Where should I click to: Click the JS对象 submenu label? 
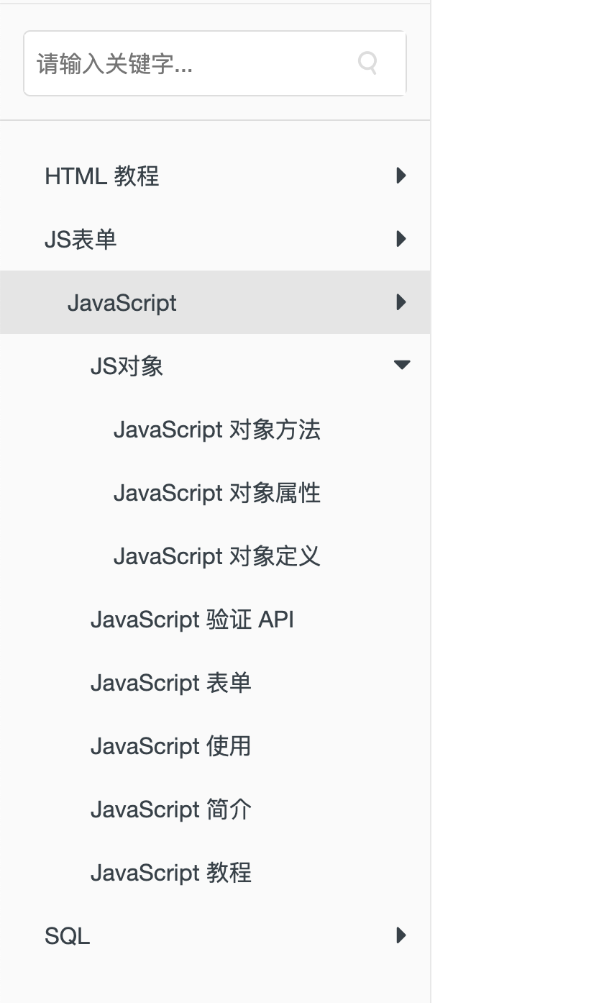(127, 366)
